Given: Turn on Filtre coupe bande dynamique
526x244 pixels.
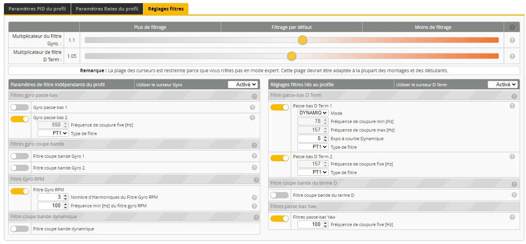Looking at the screenshot, I should tap(20, 229).
